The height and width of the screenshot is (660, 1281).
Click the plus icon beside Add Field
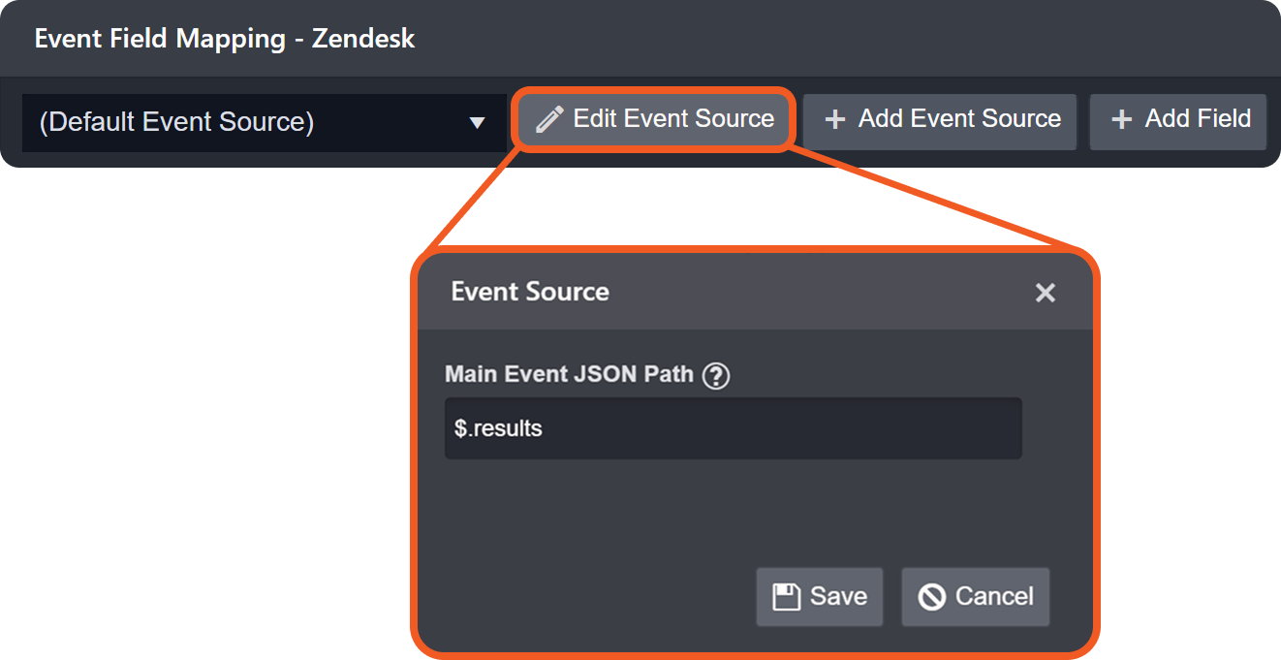click(x=1121, y=120)
